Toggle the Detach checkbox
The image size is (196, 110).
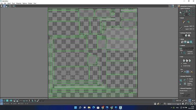(182, 63)
